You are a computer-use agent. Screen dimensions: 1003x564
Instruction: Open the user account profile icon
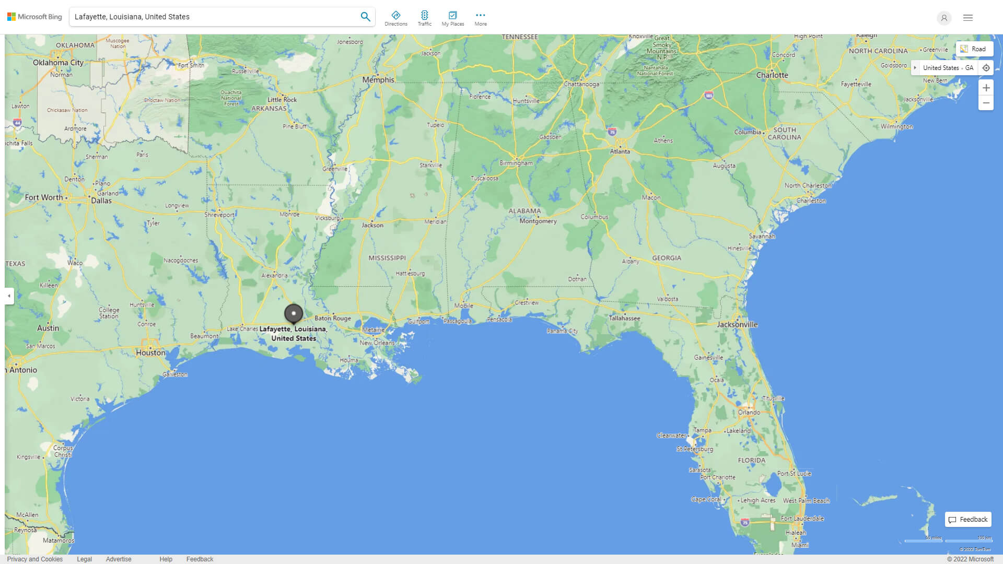point(944,18)
